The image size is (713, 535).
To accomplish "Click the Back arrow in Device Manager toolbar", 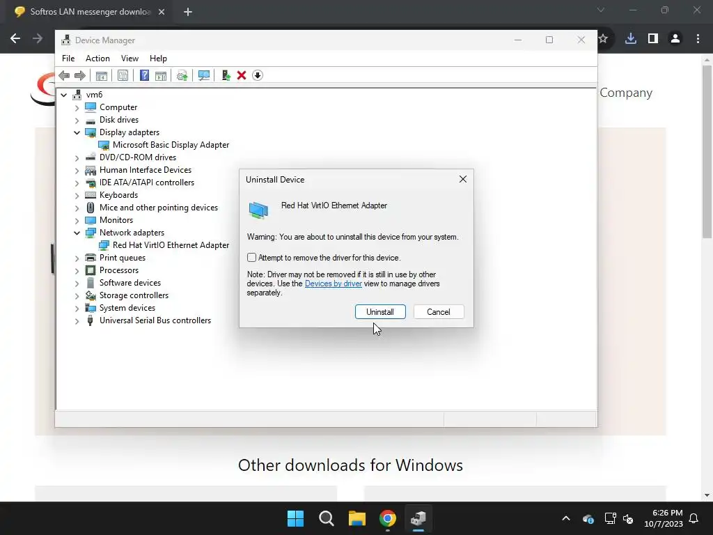I will click(64, 75).
